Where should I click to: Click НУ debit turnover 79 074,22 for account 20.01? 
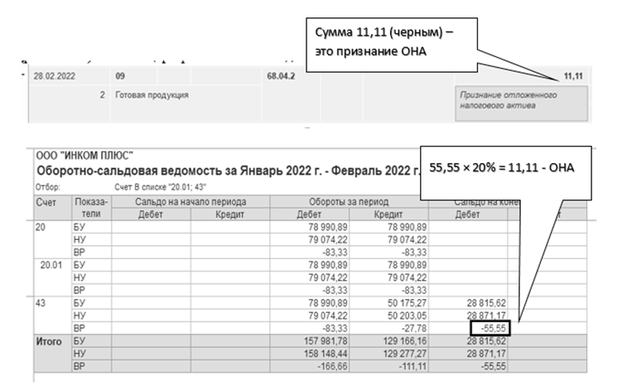point(328,277)
